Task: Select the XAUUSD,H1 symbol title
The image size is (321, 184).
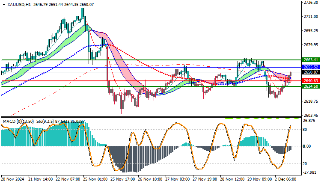Action: click(19, 5)
